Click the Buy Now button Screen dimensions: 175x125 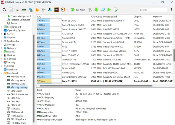click(x=78, y=10)
